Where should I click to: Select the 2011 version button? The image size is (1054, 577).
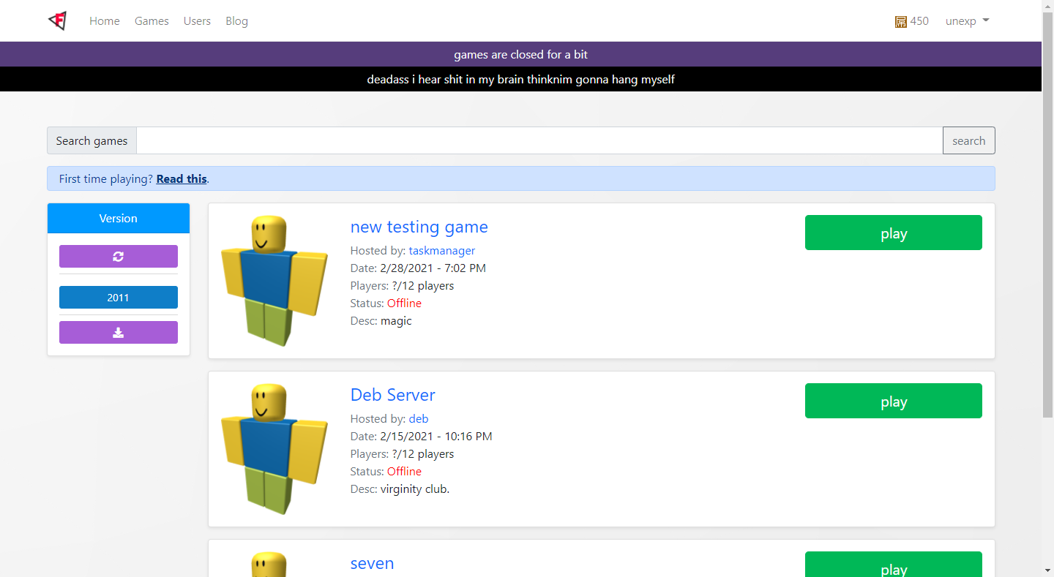(119, 298)
